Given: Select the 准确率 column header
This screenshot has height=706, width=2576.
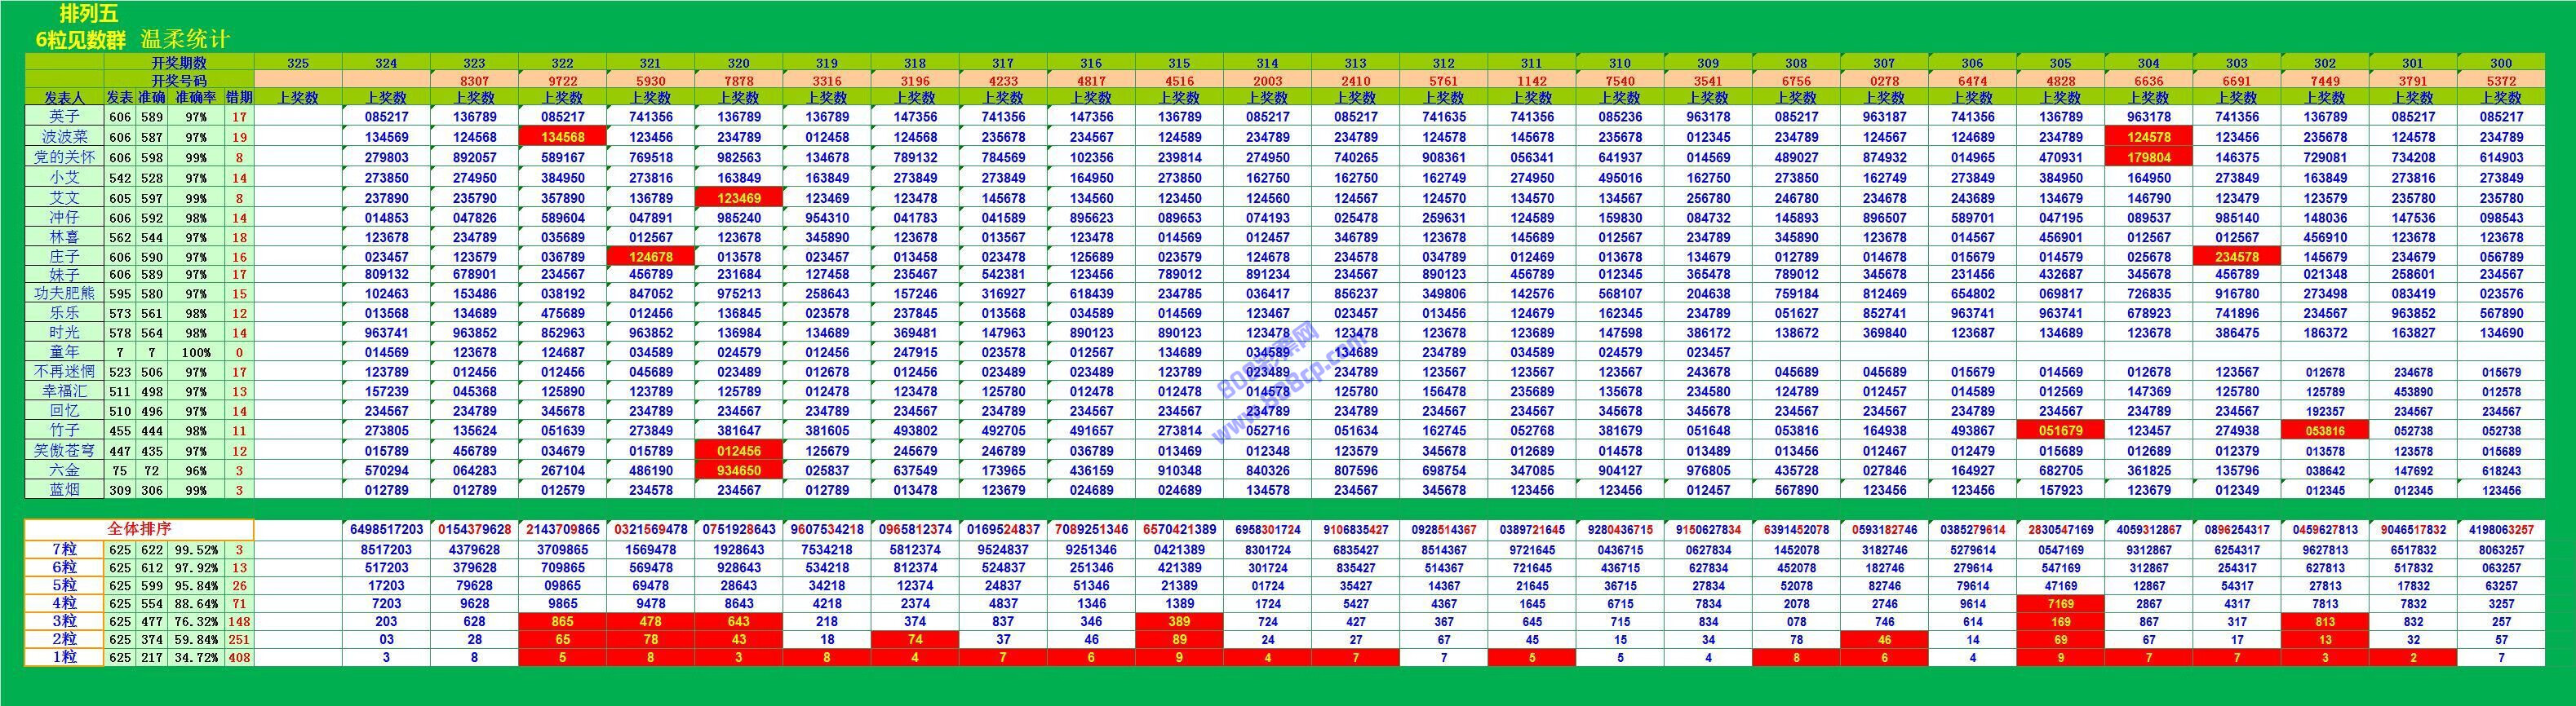Looking at the screenshot, I should click(x=196, y=98).
